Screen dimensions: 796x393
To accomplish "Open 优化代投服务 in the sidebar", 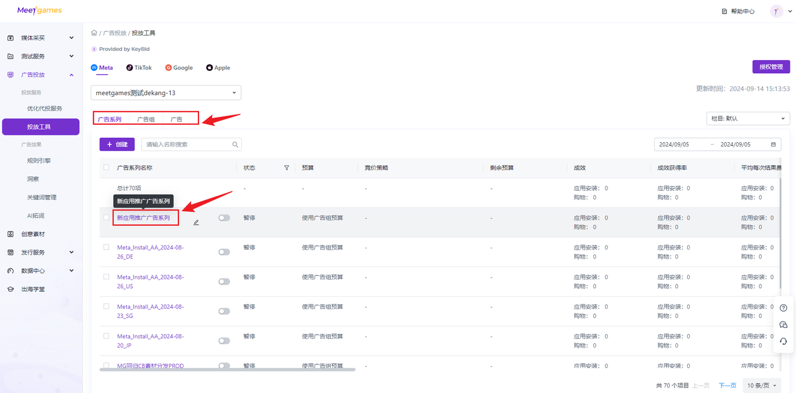I will tap(45, 109).
